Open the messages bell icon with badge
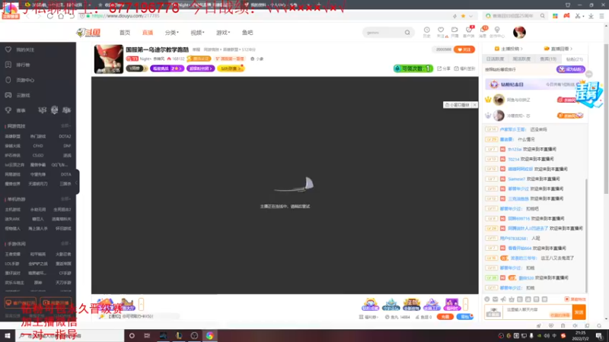Image resolution: width=609 pixels, height=342 pixels. [483, 30]
